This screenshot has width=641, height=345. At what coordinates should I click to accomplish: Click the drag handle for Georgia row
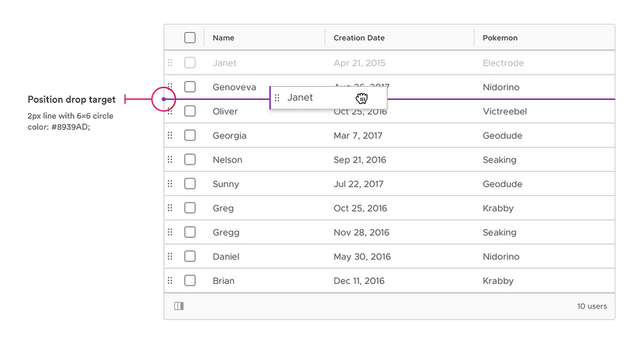tap(170, 135)
